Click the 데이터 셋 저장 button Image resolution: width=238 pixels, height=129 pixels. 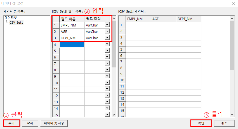coord(54,123)
